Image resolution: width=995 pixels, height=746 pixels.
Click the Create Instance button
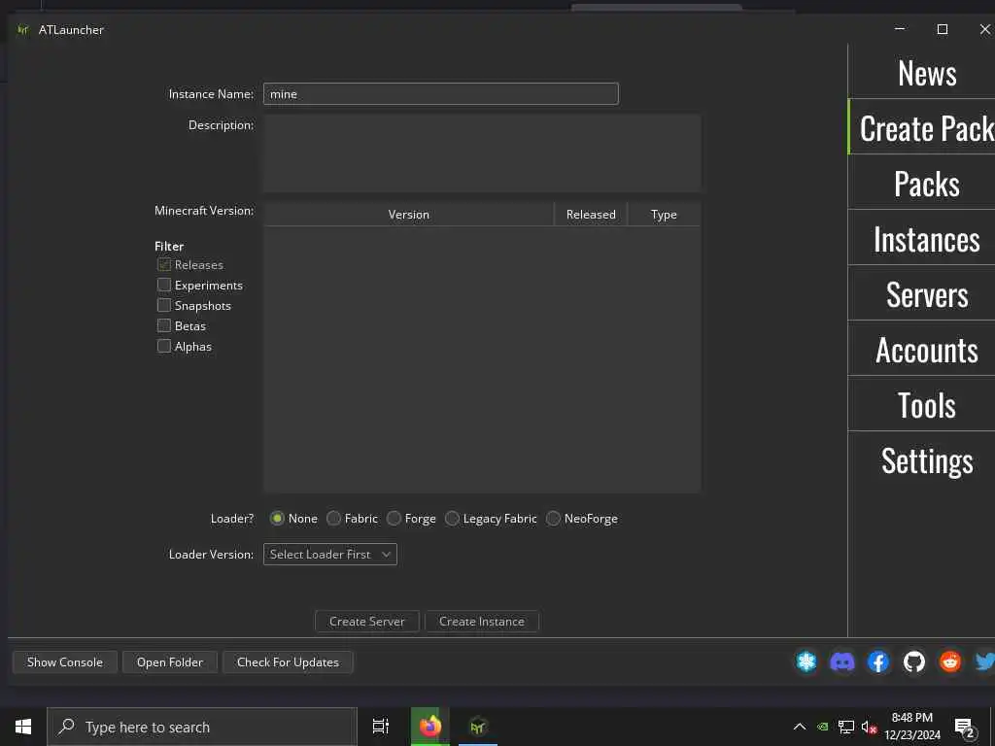tap(482, 621)
